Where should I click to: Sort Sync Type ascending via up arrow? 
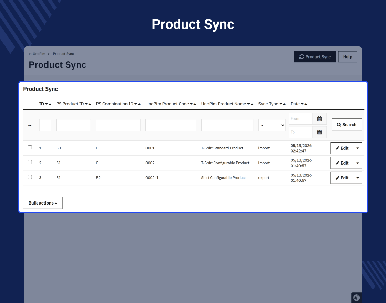284,104
